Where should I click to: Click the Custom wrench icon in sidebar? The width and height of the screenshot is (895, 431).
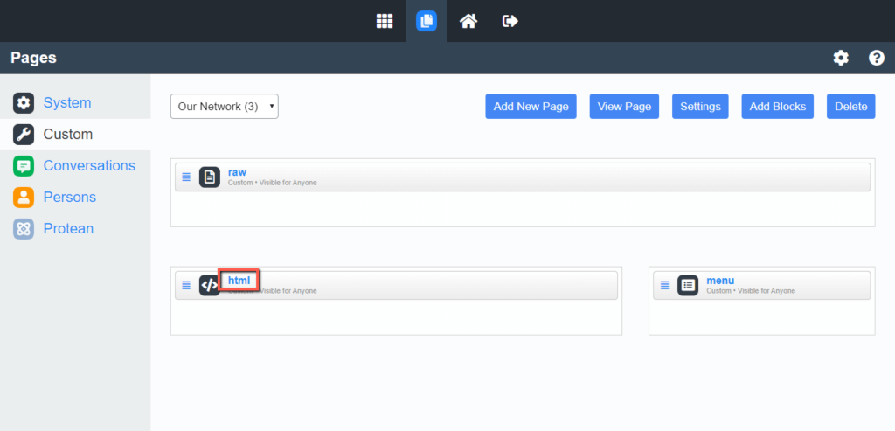pyautogui.click(x=24, y=134)
